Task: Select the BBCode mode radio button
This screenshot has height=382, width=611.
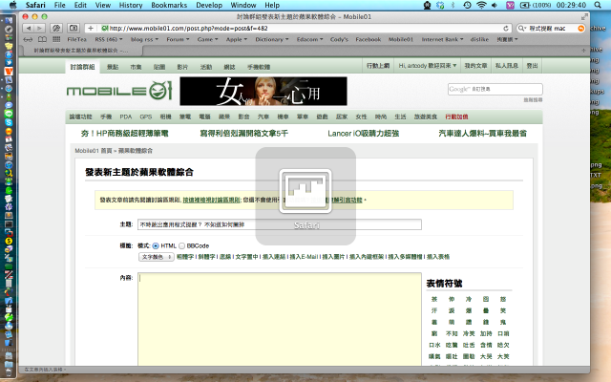Action: [x=181, y=246]
